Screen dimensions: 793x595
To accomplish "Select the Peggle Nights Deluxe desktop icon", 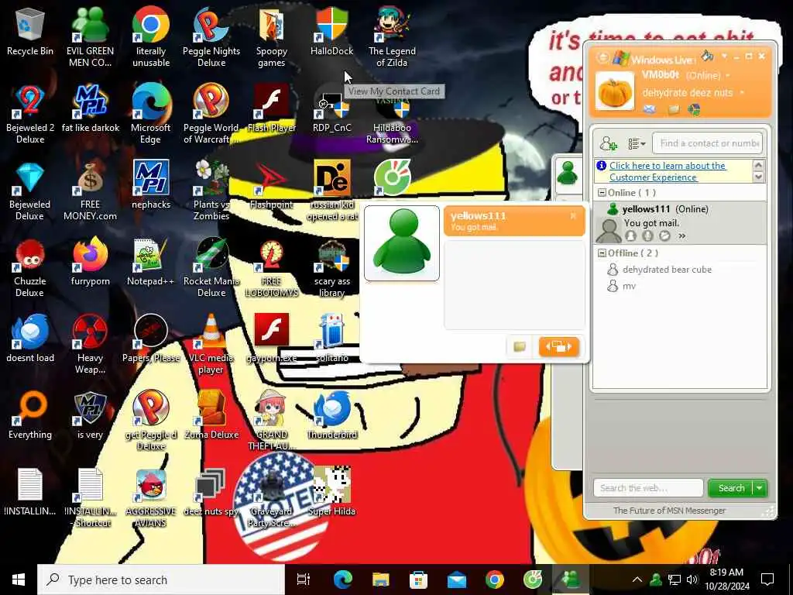I will click(211, 37).
